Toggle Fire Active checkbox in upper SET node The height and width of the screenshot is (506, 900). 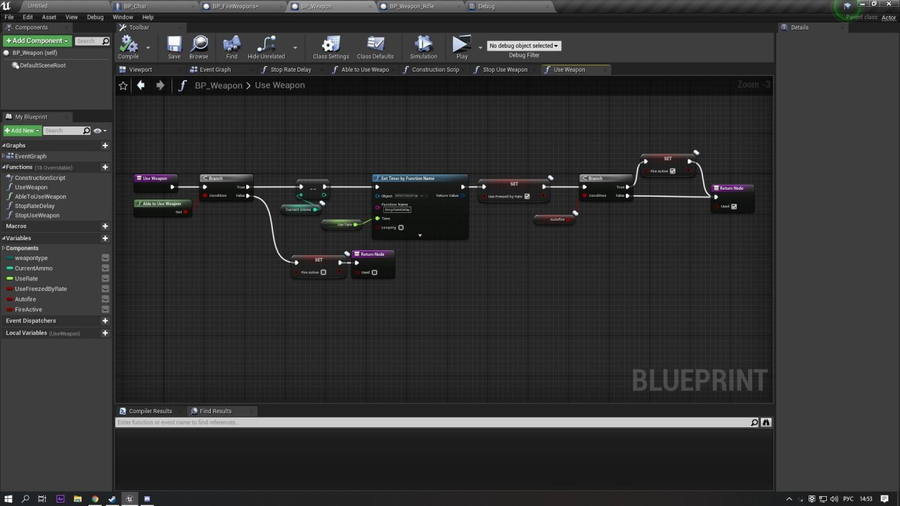coord(673,171)
